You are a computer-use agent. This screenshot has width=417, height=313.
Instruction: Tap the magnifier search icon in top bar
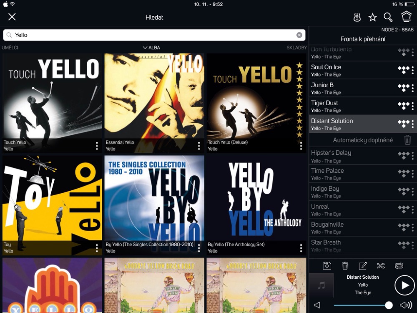388,17
